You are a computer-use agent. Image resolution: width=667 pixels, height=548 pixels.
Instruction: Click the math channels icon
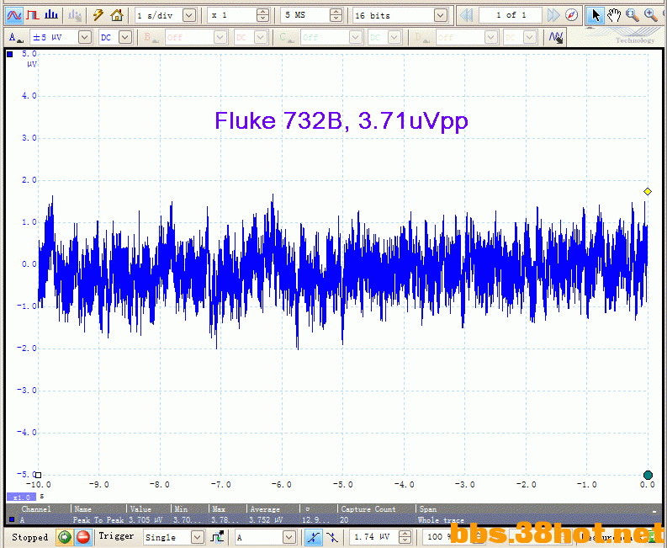556,38
